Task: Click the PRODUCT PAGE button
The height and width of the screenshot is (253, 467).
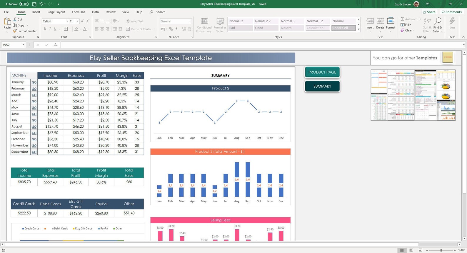Action: coord(322,72)
